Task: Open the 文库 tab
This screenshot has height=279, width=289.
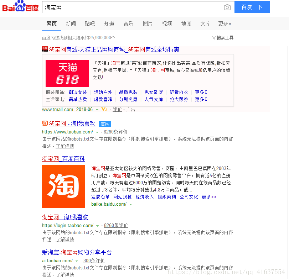Action: click(x=205, y=23)
